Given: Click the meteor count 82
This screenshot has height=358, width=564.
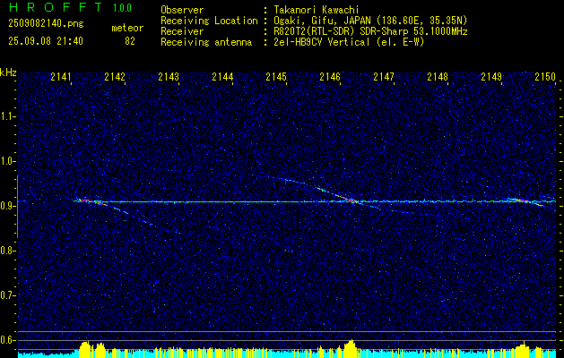Looking at the screenshot, I should tap(130, 41).
